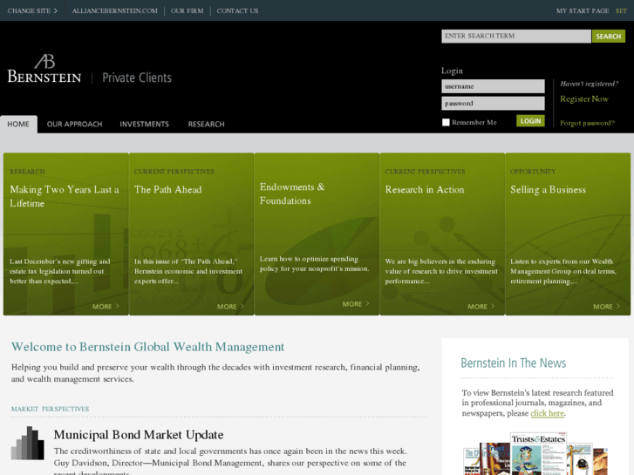Click the green Login button
The image size is (634, 475).
(530, 121)
